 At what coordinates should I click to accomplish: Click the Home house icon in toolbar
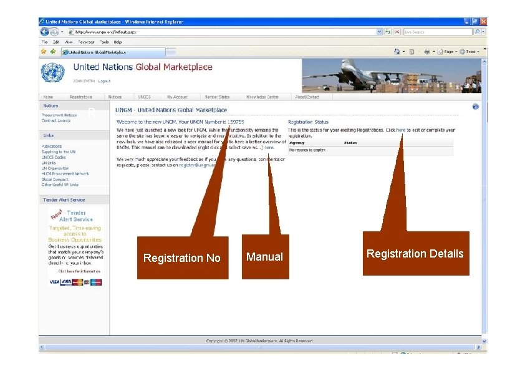pyautogui.click(x=397, y=52)
